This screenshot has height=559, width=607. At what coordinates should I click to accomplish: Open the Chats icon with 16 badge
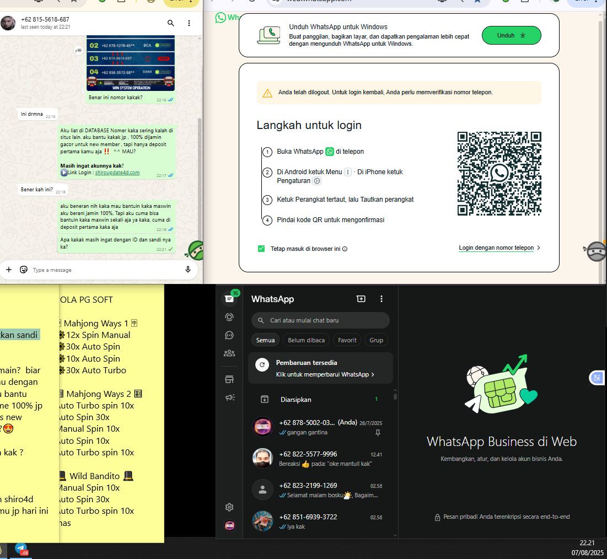[229, 299]
